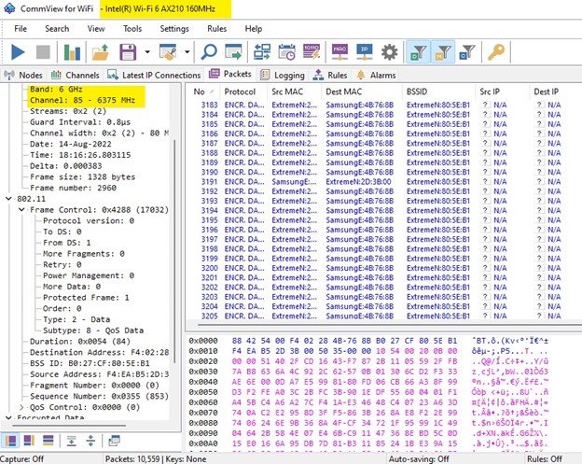Click the go-to-packet window arrow icon
Viewport: 582px width, 464px height.
pos(233,51)
